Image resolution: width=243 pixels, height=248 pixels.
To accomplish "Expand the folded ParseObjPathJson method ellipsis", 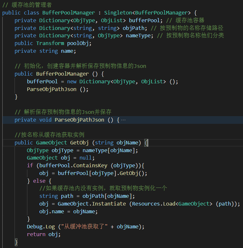I will (123, 120).
